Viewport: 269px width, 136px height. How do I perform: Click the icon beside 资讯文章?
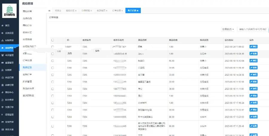2,129
